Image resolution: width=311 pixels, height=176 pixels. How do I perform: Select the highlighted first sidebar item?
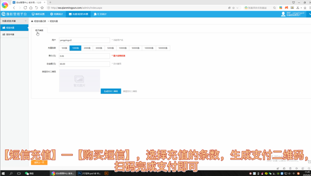coord(14,28)
